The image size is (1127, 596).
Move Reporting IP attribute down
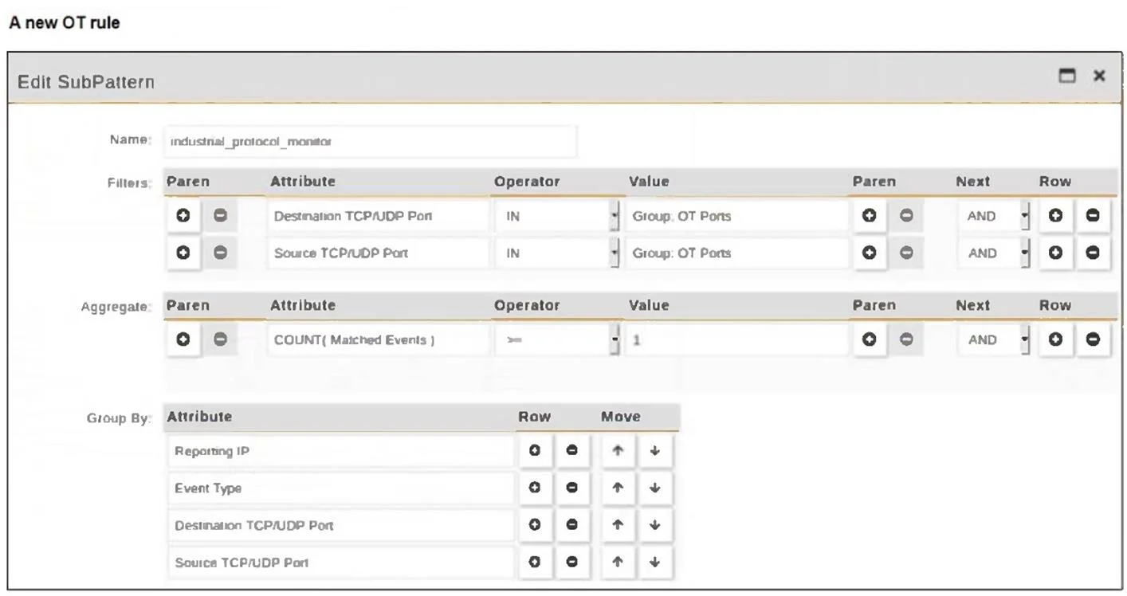pos(655,451)
